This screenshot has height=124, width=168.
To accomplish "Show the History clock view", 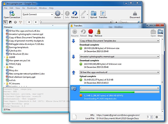I will click(x=15, y=22).
